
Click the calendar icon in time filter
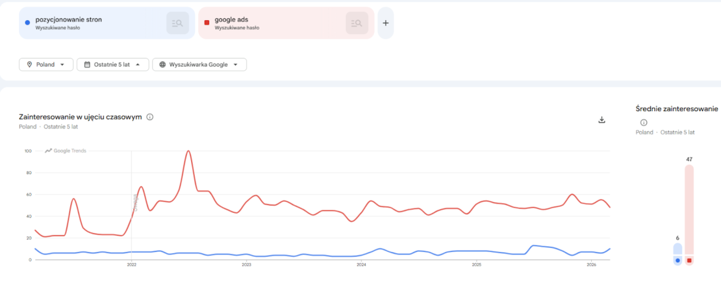pyautogui.click(x=87, y=64)
